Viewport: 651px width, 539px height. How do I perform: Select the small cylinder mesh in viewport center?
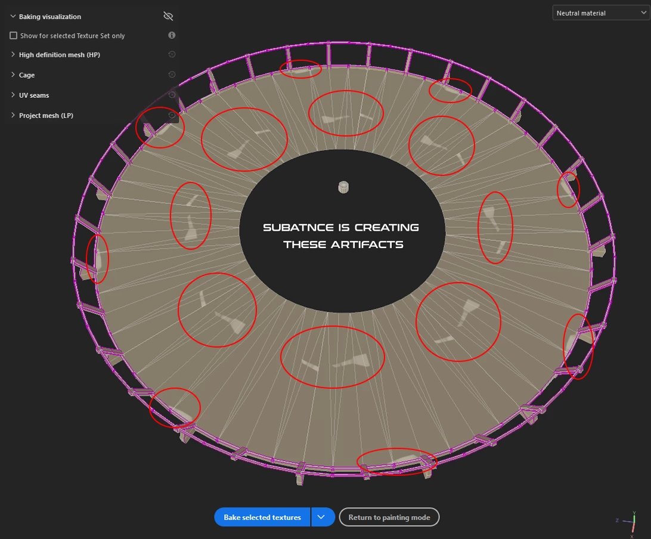[343, 187]
